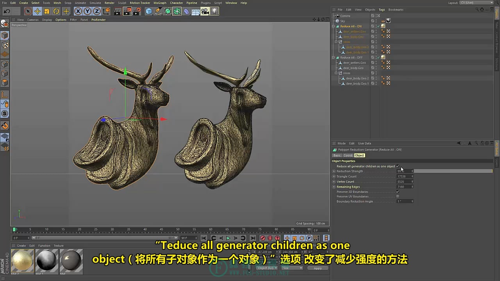Open the MoGraph menu
This screenshot has height=281, width=500.
click(x=160, y=3)
